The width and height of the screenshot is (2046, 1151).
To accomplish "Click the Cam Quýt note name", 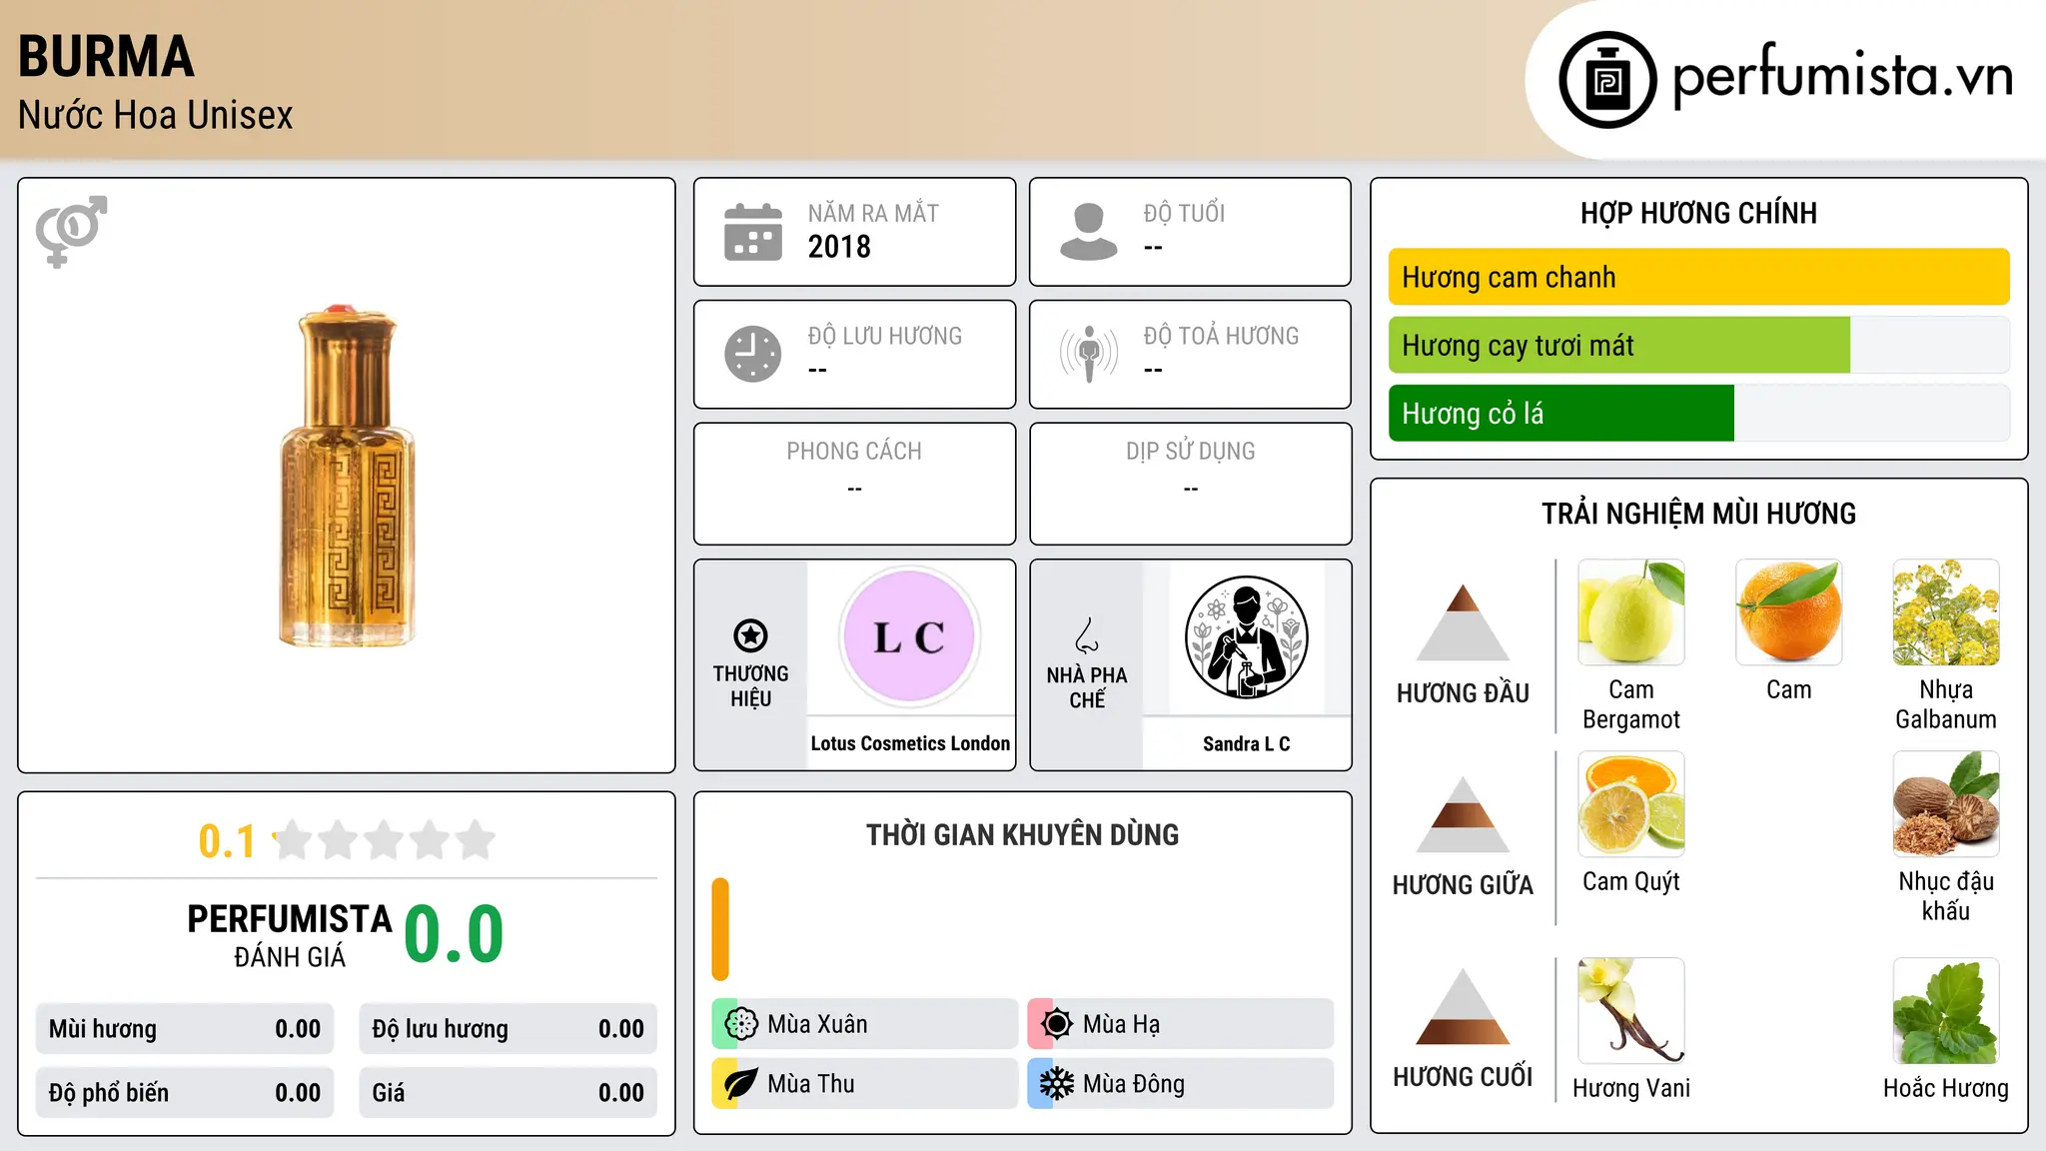I will 1631,881.
